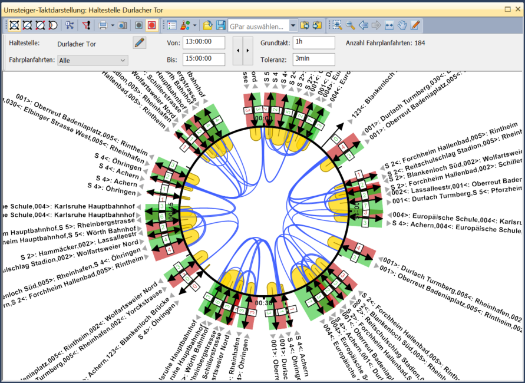The image size is (525, 383).
Task: Click the filter funnel icon
Action: 86,25
